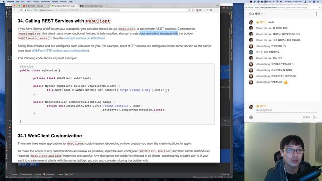This screenshot has width=322, height=181.
Task: Click the RestTemplate inline code text
Action: coord(29,34)
